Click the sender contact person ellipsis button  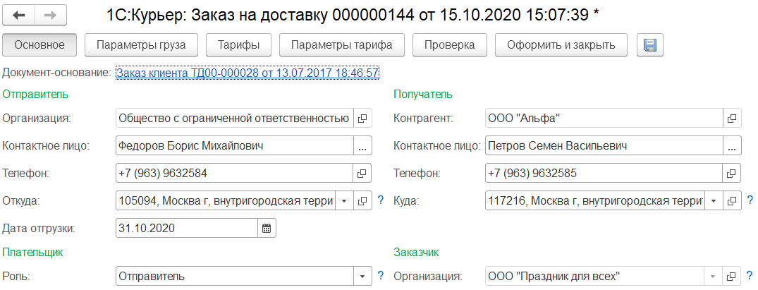point(362,146)
